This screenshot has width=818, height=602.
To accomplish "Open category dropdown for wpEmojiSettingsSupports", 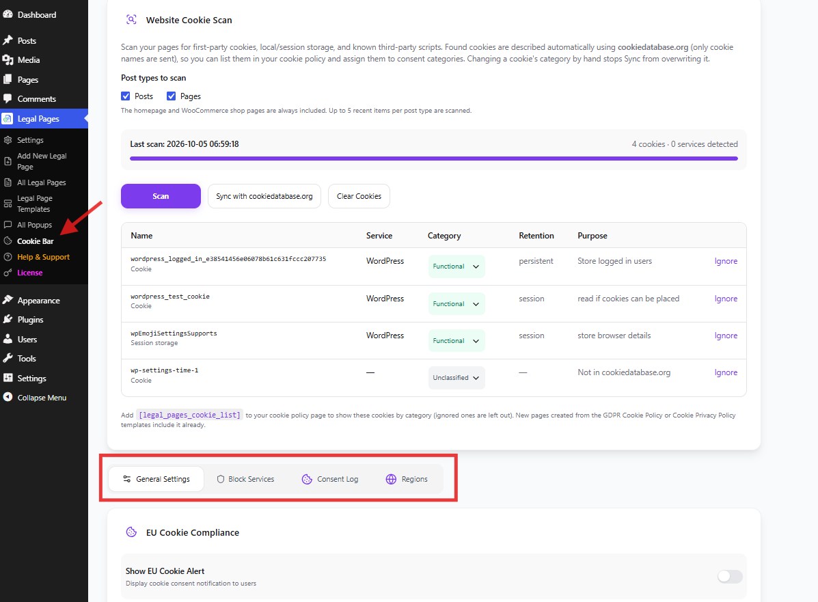I will (456, 341).
